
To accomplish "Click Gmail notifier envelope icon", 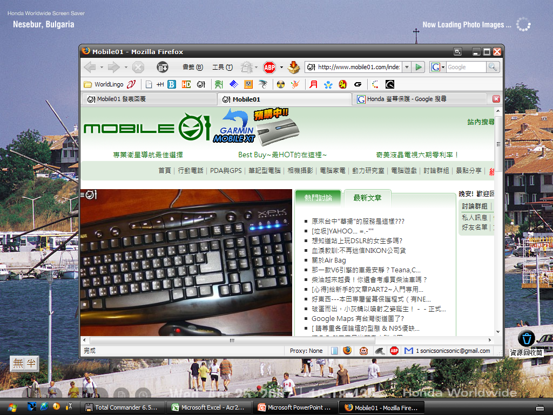I will (409, 351).
